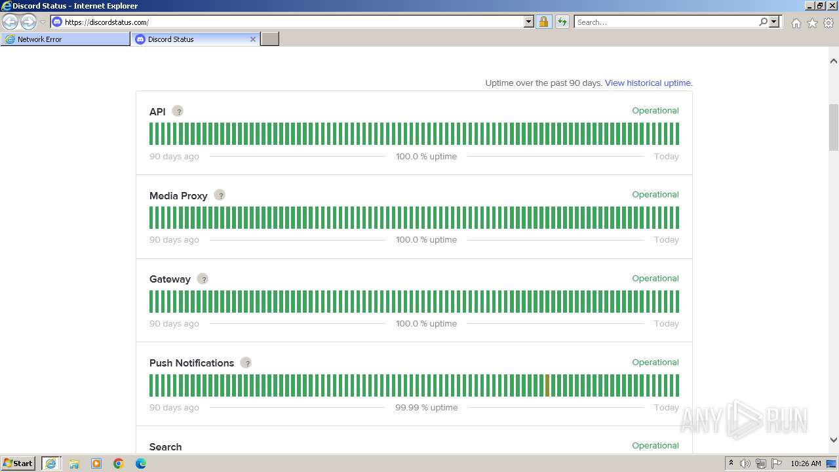Click the Push Notifications Operational status text
This screenshot has height=472, width=839.
click(x=655, y=363)
